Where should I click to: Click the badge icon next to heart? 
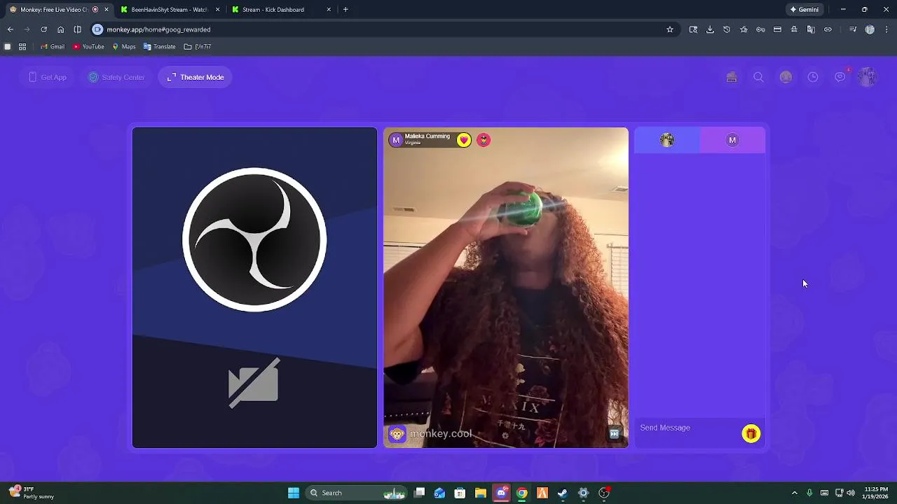pos(484,140)
